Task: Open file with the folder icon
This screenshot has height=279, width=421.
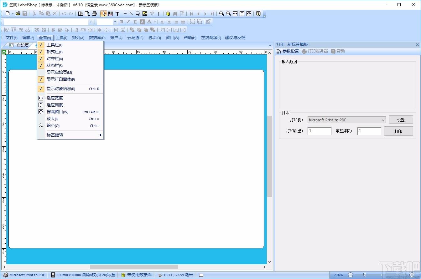Action: [18, 14]
